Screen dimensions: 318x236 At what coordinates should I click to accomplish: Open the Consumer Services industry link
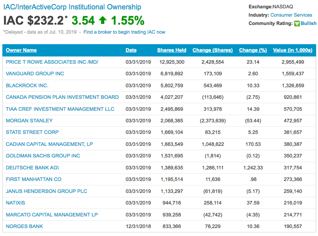click(x=291, y=15)
